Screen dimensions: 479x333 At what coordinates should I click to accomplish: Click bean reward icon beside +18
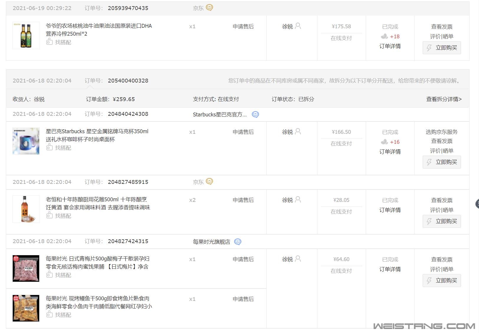pyautogui.click(x=384, y=36)
